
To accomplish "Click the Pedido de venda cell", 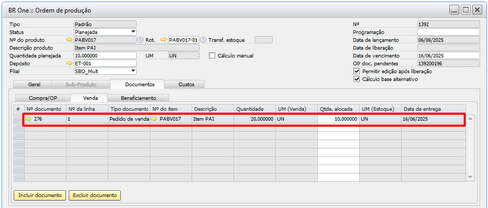I will 129,119.
